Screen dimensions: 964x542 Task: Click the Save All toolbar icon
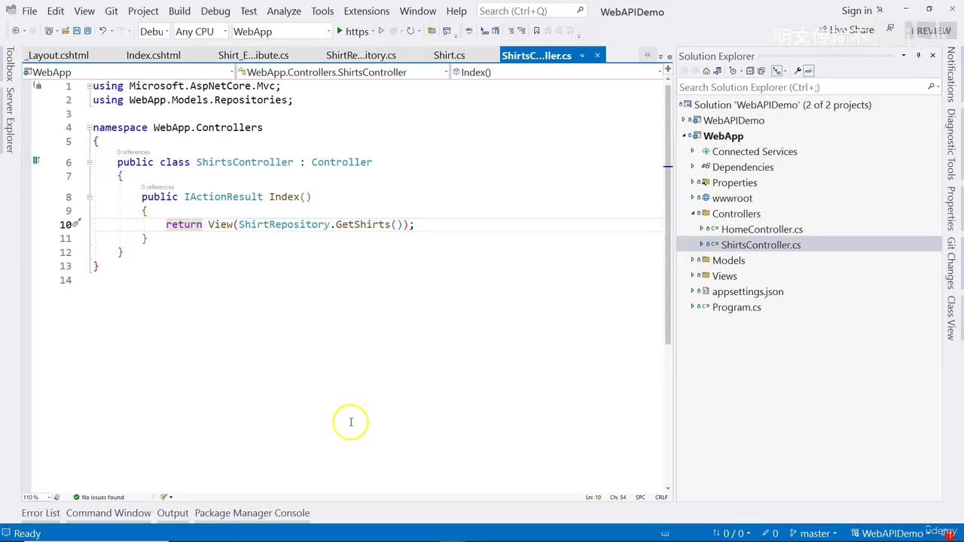[x=87, y=32]
